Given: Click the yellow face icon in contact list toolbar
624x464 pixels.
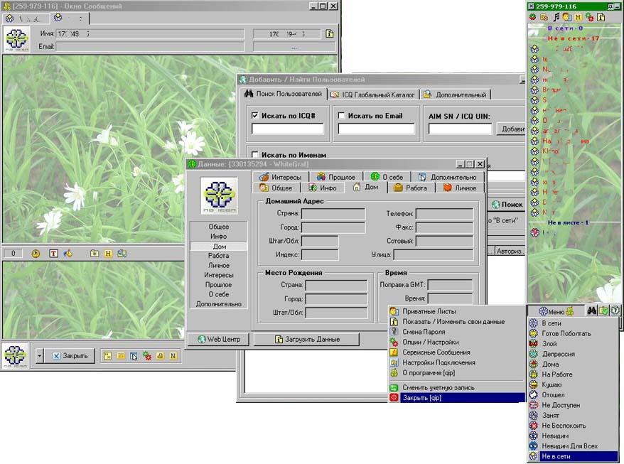Looking at the screenshot, I should pyautogui.click(x=567, y=17).
